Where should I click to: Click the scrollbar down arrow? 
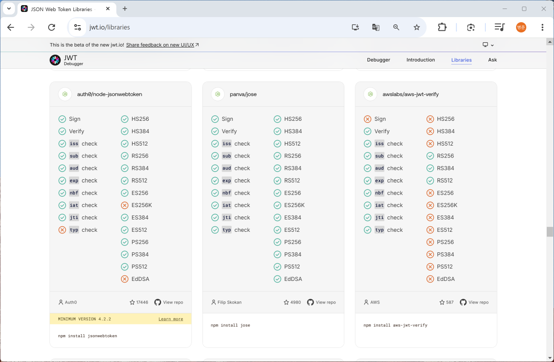point(550,358)
